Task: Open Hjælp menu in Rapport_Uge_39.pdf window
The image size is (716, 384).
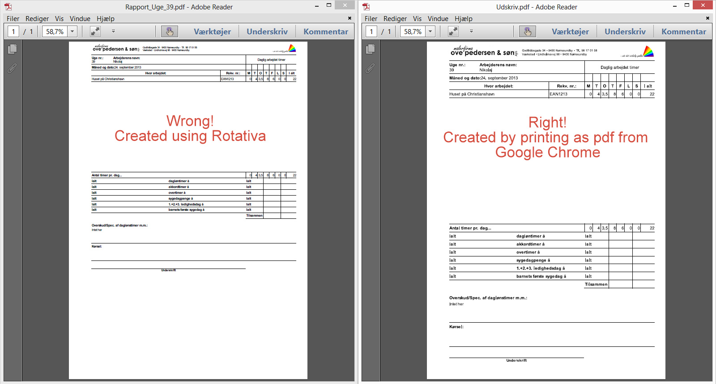Action: (x=106, y=19)
